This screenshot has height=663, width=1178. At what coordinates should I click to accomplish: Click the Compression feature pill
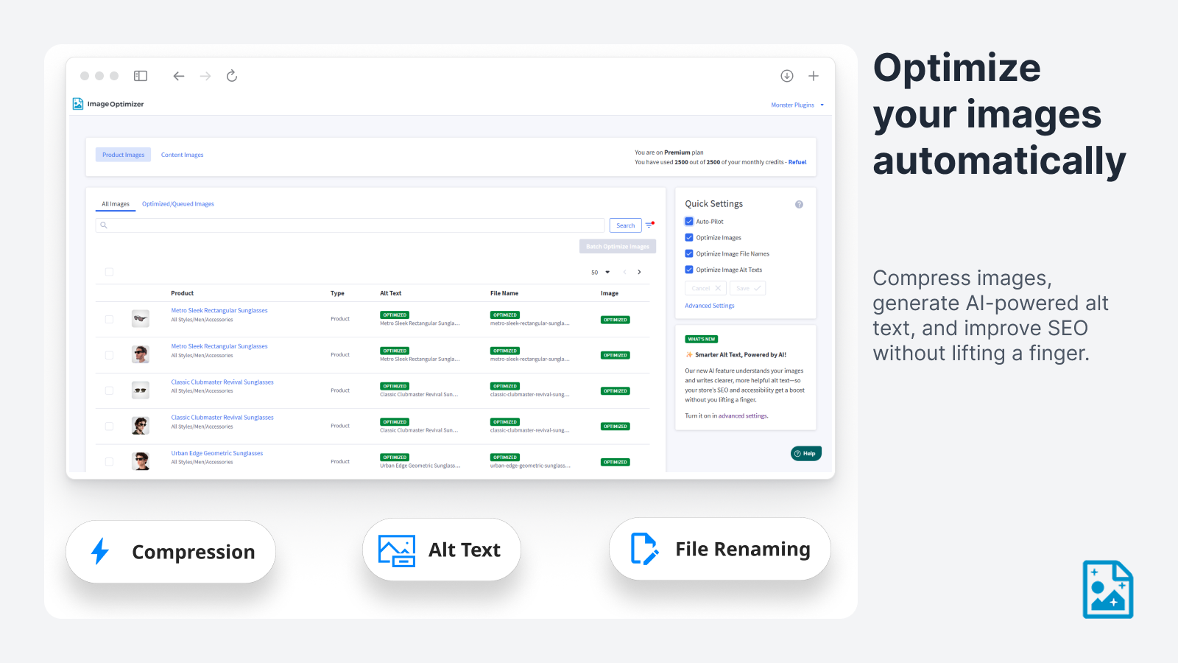pos(171,552)
